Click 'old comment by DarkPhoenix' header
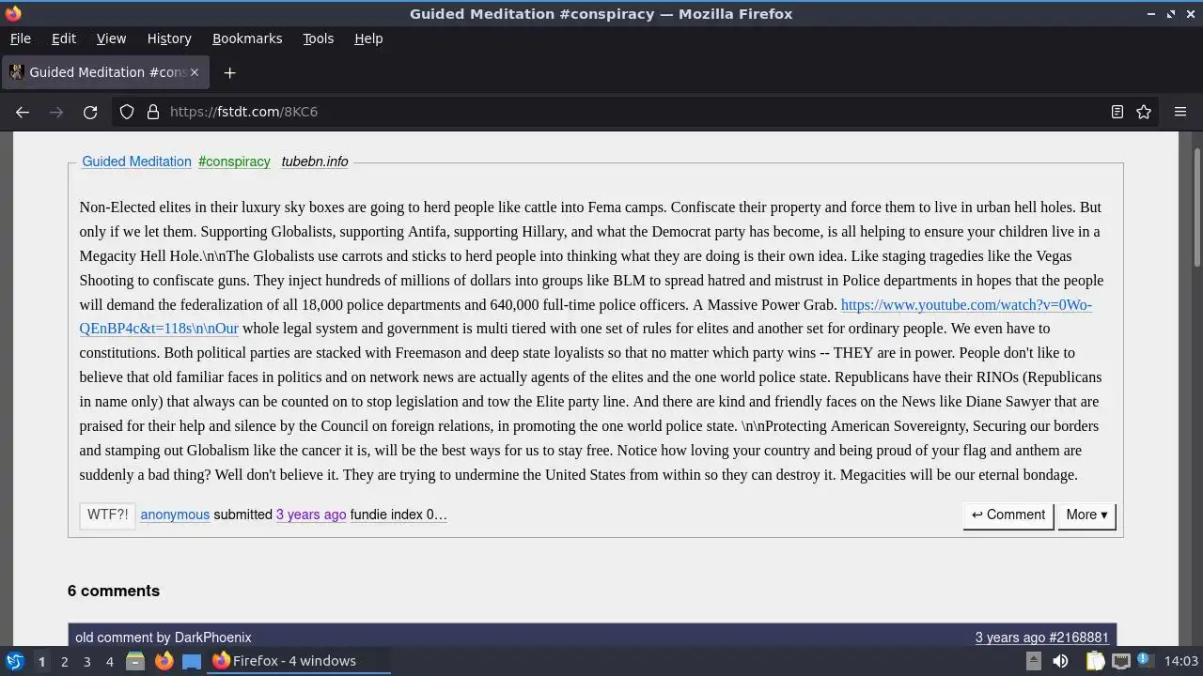 [x=164, y=638]
